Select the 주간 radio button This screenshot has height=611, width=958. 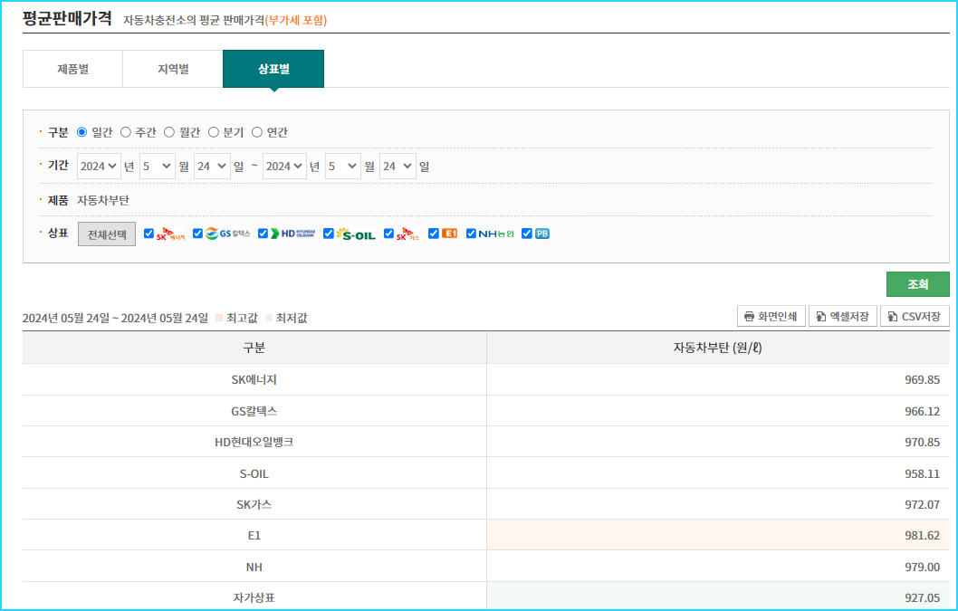(x=125, y=132)
